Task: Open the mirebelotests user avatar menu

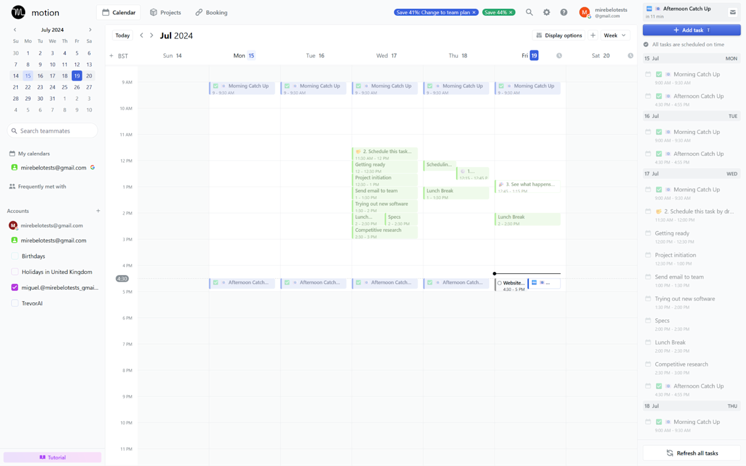Action: (585, 12)
